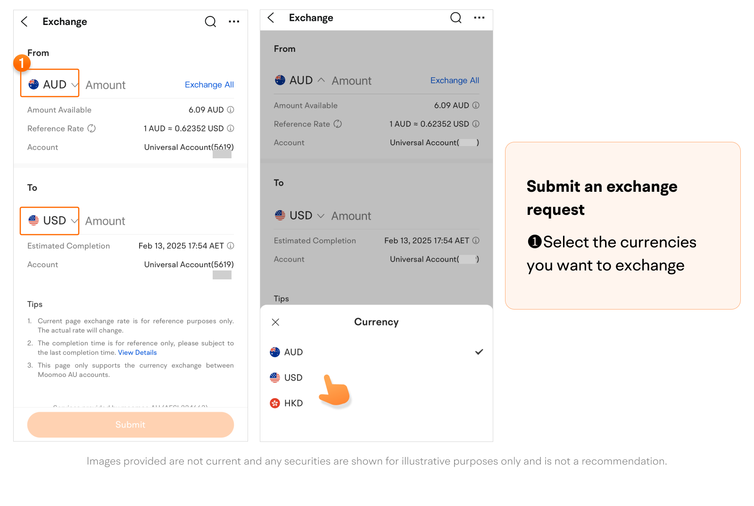Select AUD in the Currency list

293,352
